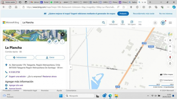Click Información legal footer link
This screenshot has height=99, width=177.
coord(30,90)
